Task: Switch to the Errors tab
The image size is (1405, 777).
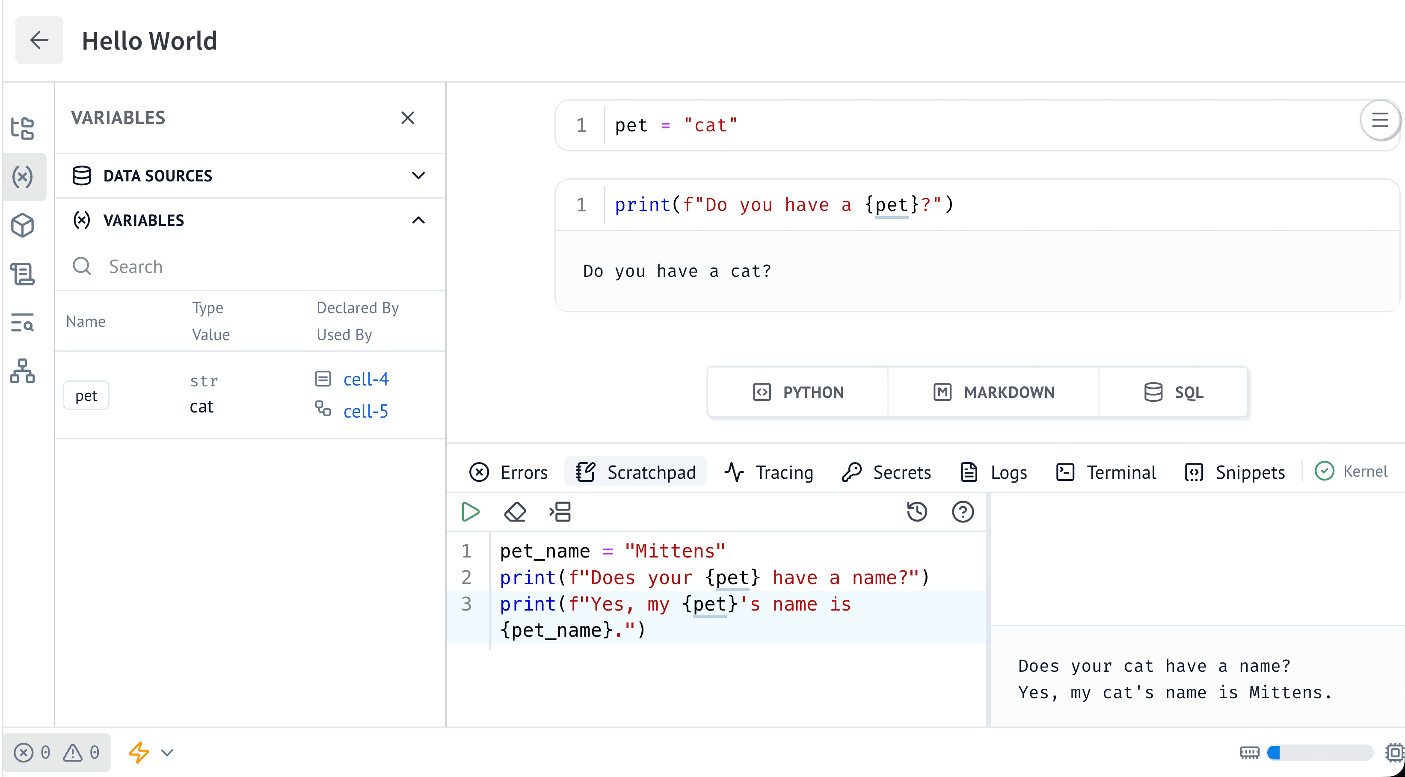Action: pyautogui.click(x=508, y=472)
